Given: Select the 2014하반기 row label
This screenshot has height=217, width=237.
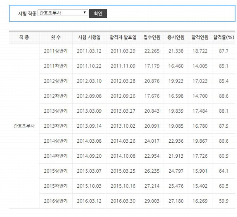Looking at the screenshot, I should point(56,156).
